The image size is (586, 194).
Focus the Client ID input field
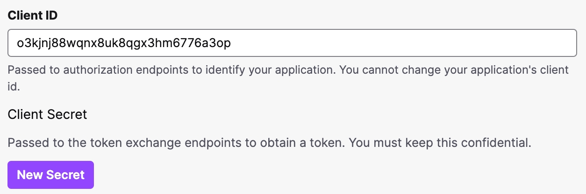pyautogui.click(x=293, y=43)
